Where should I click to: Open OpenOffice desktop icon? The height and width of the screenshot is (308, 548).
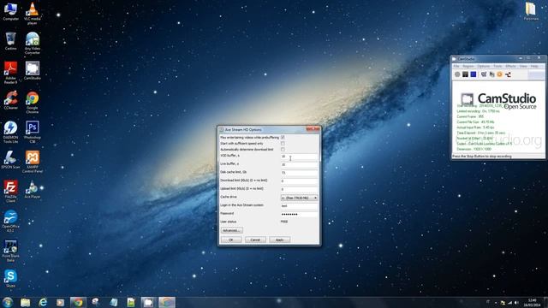click(10, 221)
